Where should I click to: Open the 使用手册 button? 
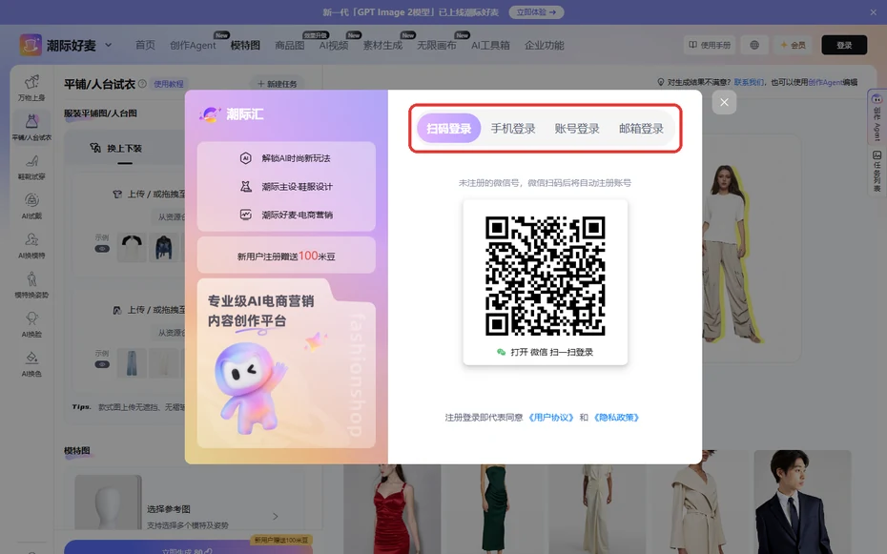click(710, 45)
